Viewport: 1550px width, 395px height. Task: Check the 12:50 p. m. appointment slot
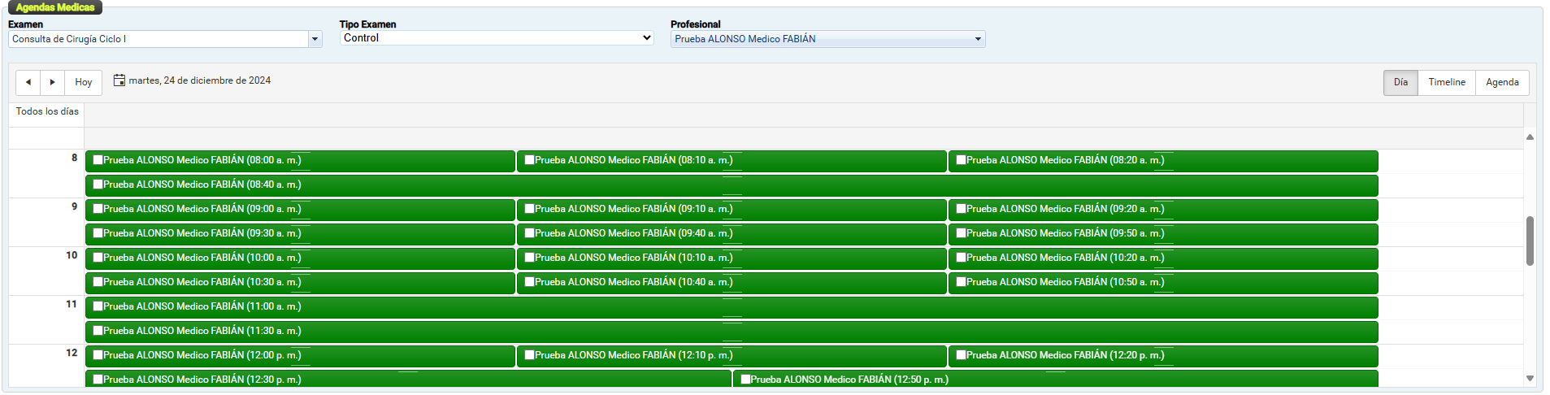point(745,380)
